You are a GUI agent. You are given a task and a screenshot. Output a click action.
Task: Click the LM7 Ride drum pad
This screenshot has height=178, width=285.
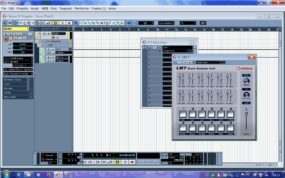(221, 128)
